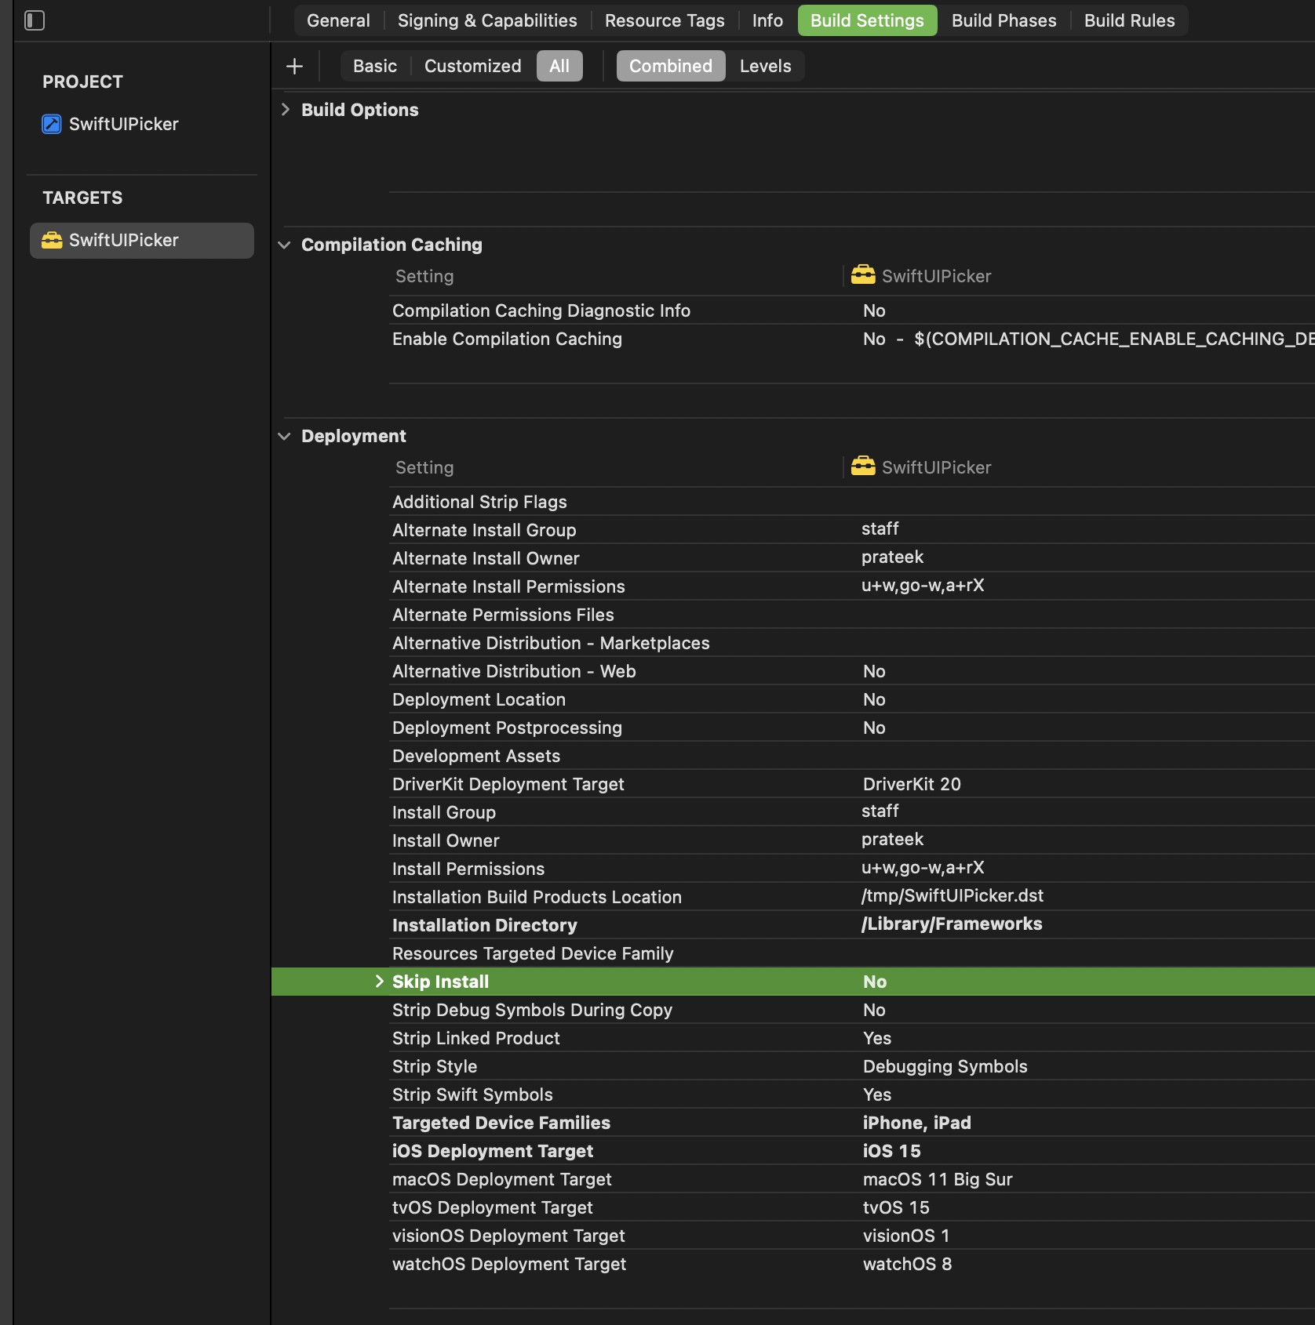Image resolution: width=1315 pixels, height=1325 pixels.
Task: Select Resources Targeted Device Family setting
Action: pos(852,953)
